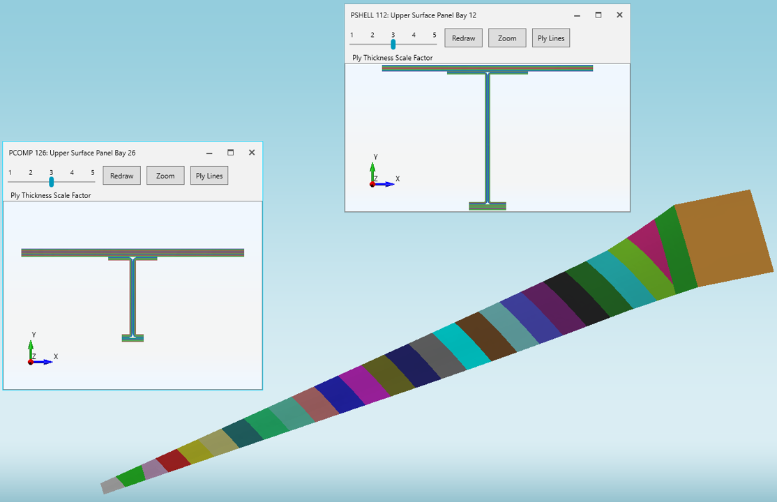This screenshot has height=502, width=777.
Task: Set PSHELL 112 ply scale to tick 4
Action: pos(414,35)
